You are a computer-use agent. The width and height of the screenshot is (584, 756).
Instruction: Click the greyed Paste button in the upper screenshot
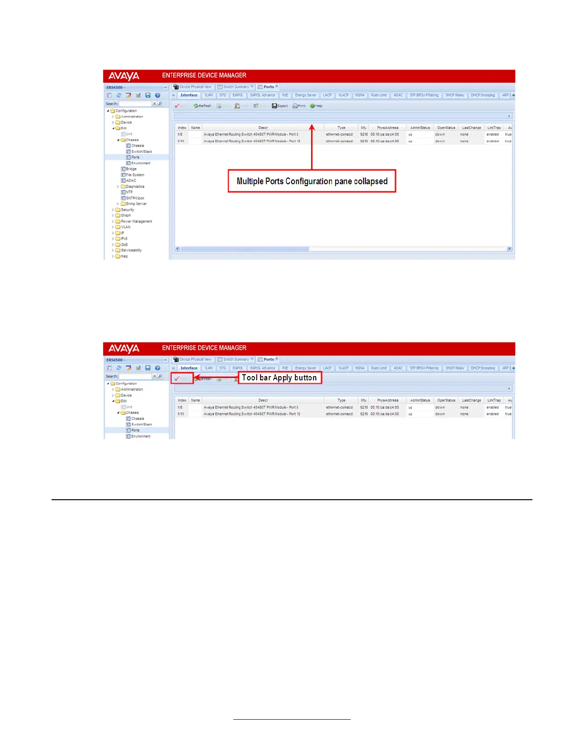(x=241, y=106)
